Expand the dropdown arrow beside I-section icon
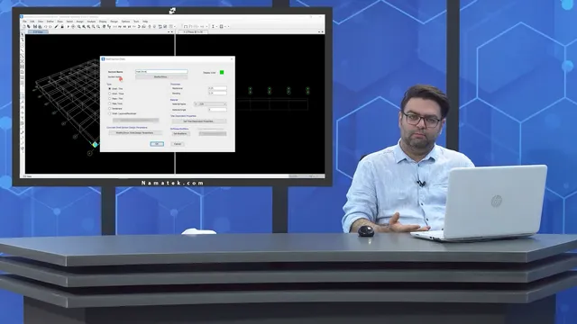Image resolution: width=577 pixels, height=324 pixels. pos(216,26)
